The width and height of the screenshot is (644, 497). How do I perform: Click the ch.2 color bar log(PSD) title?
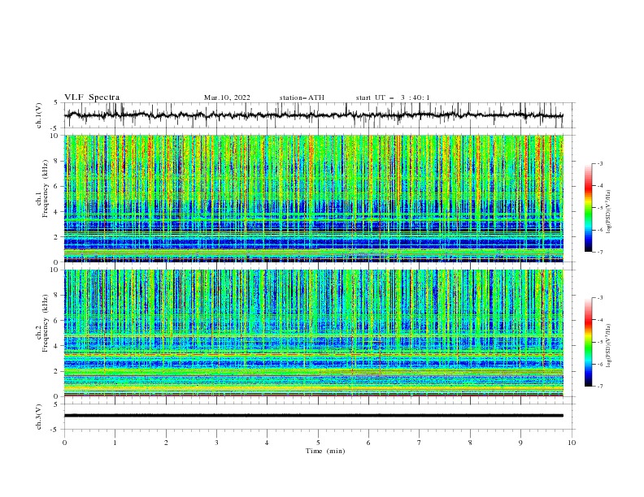609,346
